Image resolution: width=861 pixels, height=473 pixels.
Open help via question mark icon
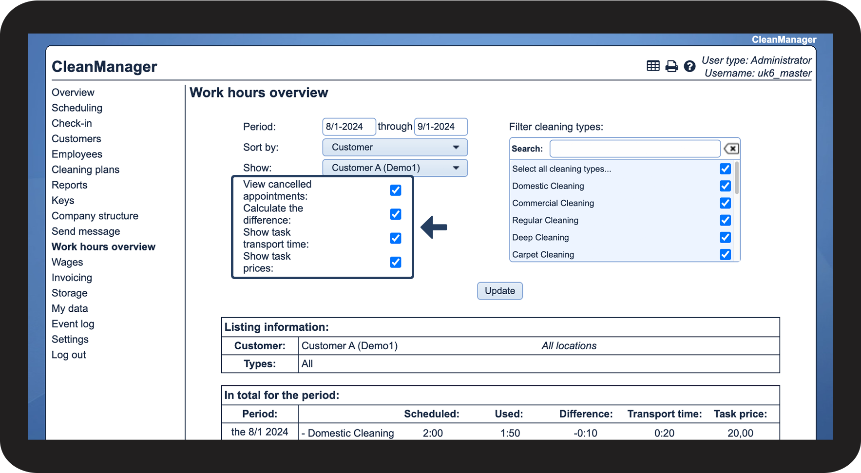pos(689,66)
